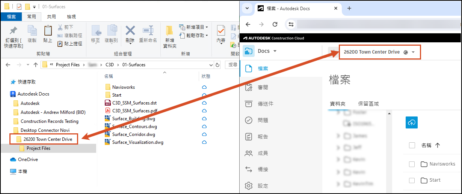This screenshot has width=462, height=194.
Task: Open Reports (報告) in Docs sidebar
Action: (x=263, y=137)
